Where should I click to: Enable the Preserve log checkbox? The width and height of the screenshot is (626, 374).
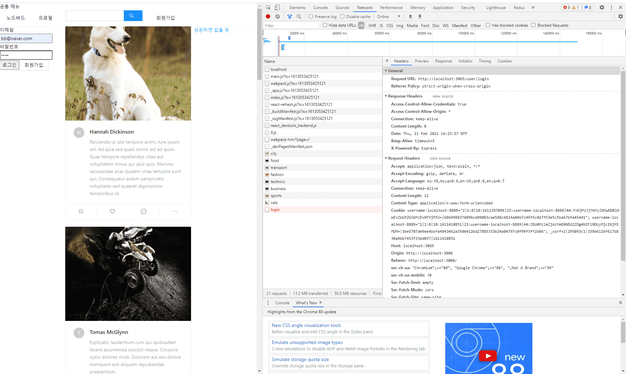[311, 16]
